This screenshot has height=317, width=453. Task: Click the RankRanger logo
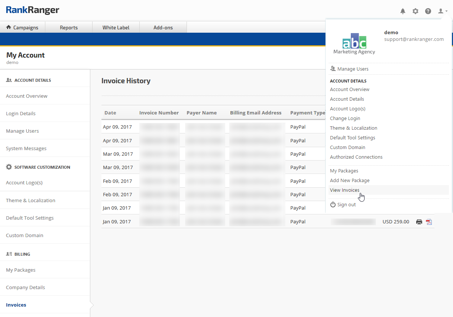[x=33, y=10]
